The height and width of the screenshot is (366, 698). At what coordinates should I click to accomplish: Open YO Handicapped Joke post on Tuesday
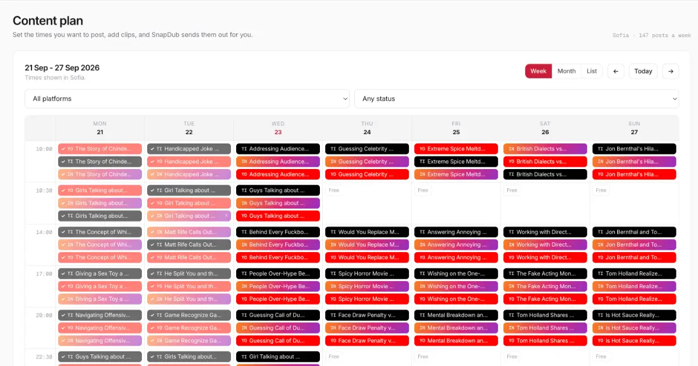189,162
